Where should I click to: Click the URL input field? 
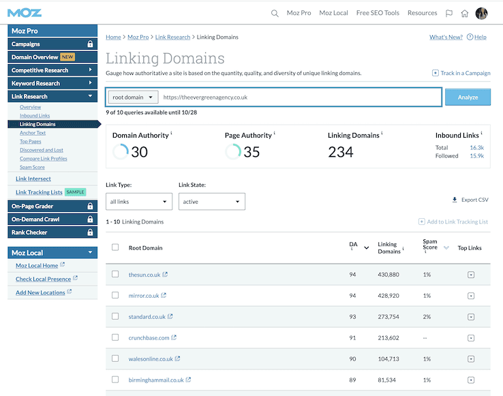click(300, 97)
